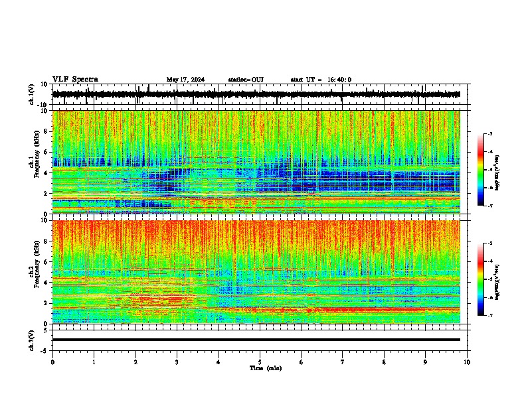Click the upper colorbar PSD unit label
Screen dimensions: 526x406
tap(497, 172)
